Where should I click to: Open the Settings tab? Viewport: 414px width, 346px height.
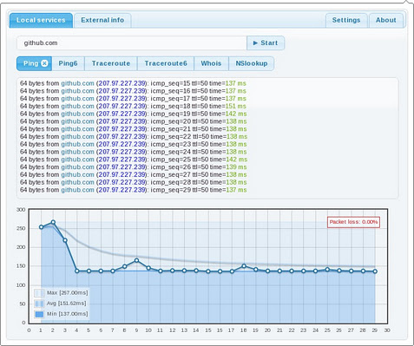click(346, 20)
